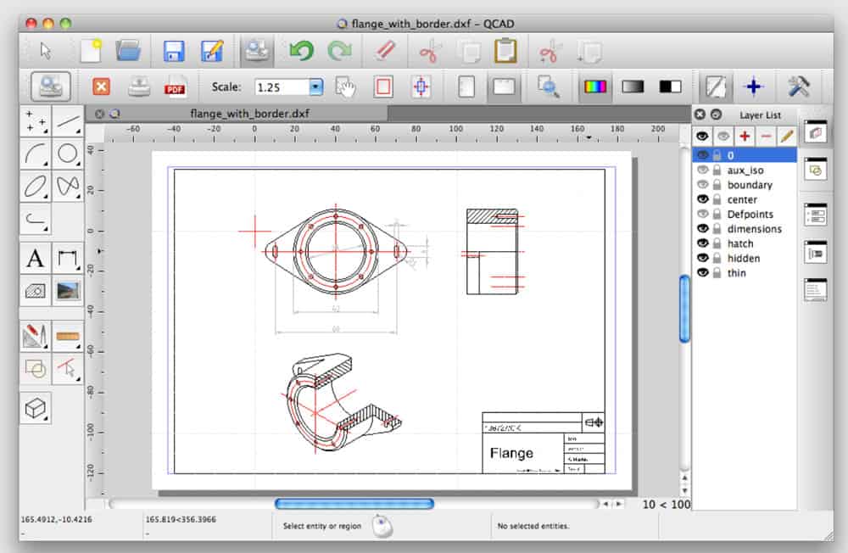Export drawing with the PDF icon
The image size is (848, 553).
(176, 87)
